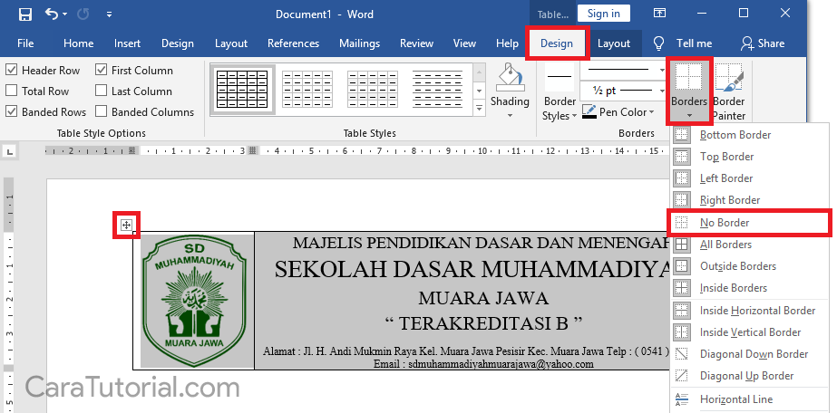The image size is (837, 413).
Task: Enable the Last Column checkbox
Action: 101,91
